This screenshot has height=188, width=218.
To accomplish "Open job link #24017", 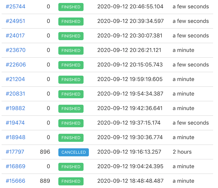I will tap(15, 36).
